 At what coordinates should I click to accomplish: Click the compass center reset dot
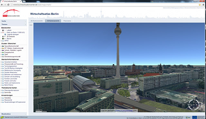pyautogui.click(x=194, y=105)
